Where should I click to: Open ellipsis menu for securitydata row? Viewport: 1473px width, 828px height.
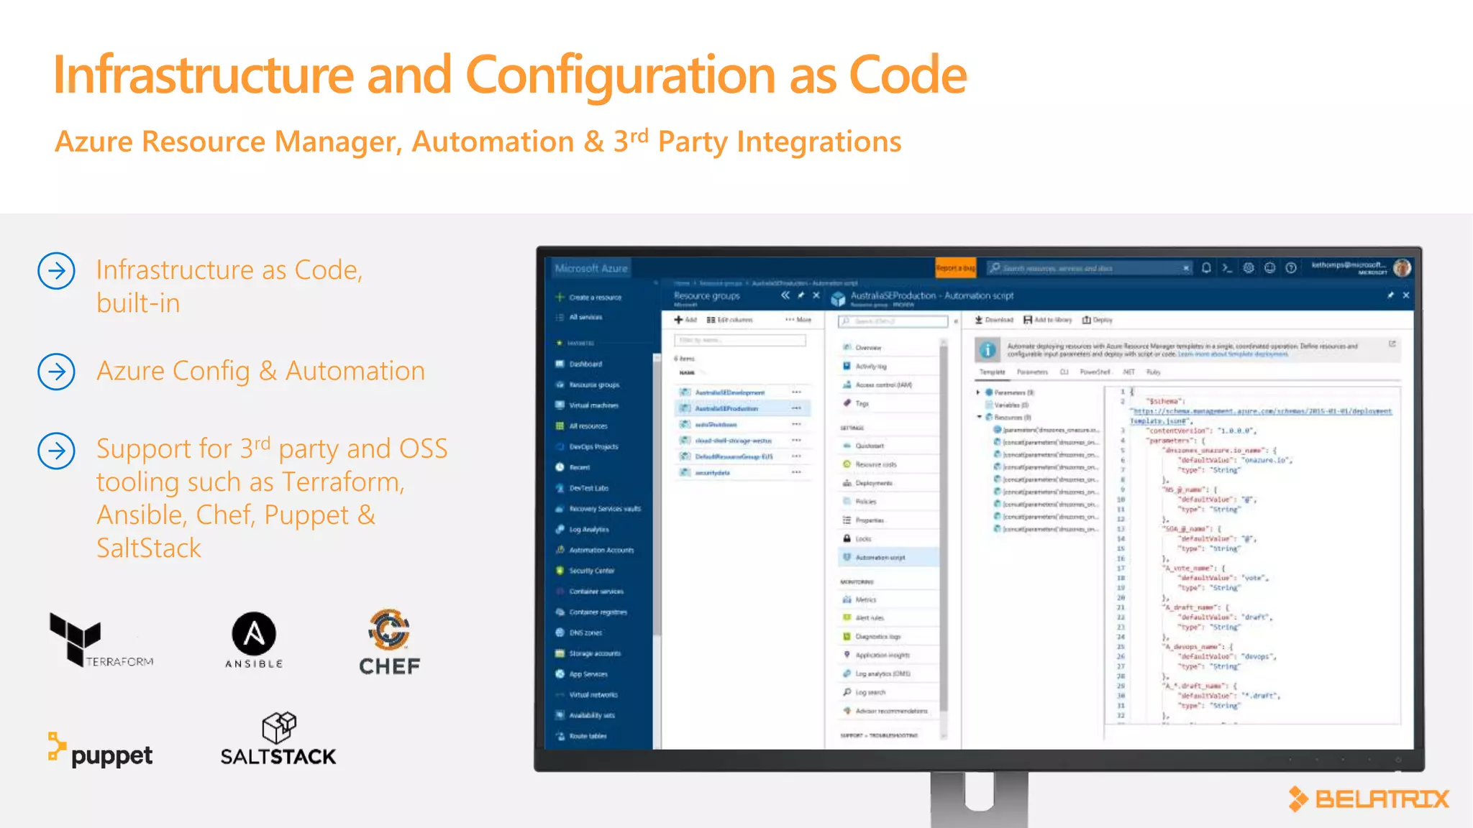click(x=796, y=472)
